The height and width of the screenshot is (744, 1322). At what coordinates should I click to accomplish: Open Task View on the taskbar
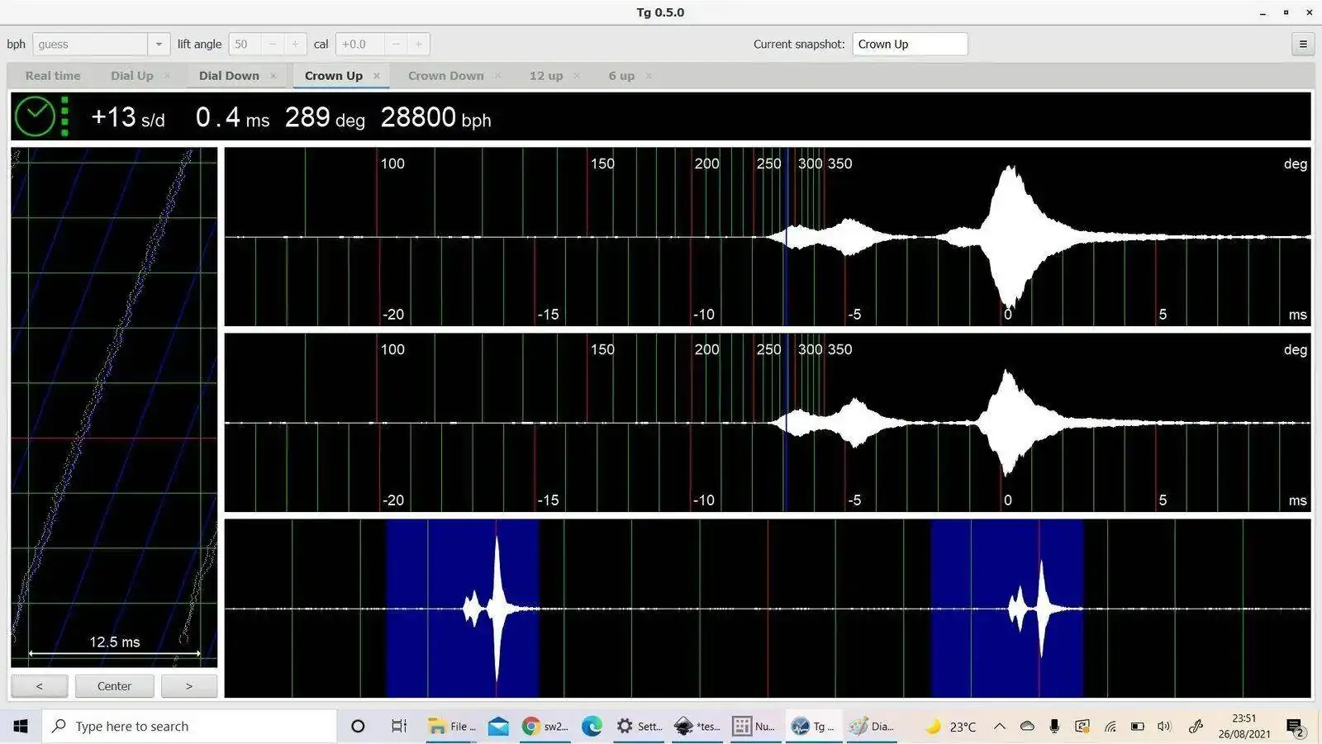pos(399,726)
